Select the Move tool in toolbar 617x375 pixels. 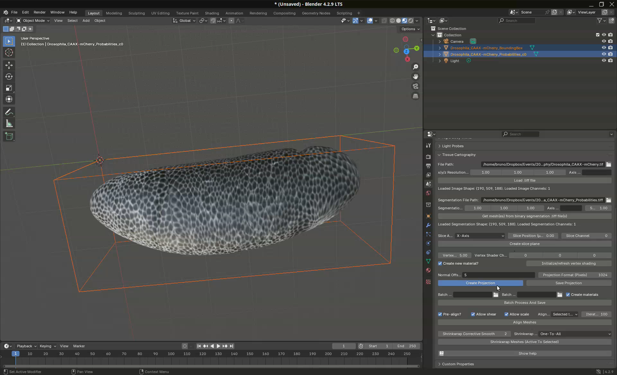pyautogui.click(x=9, y=65)
